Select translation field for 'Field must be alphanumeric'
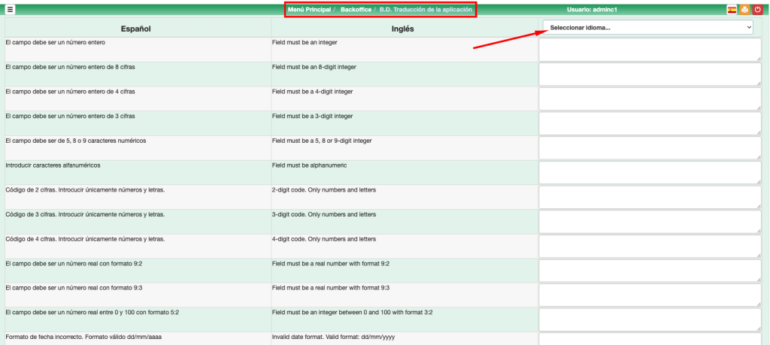 click(x=650, y=172)
